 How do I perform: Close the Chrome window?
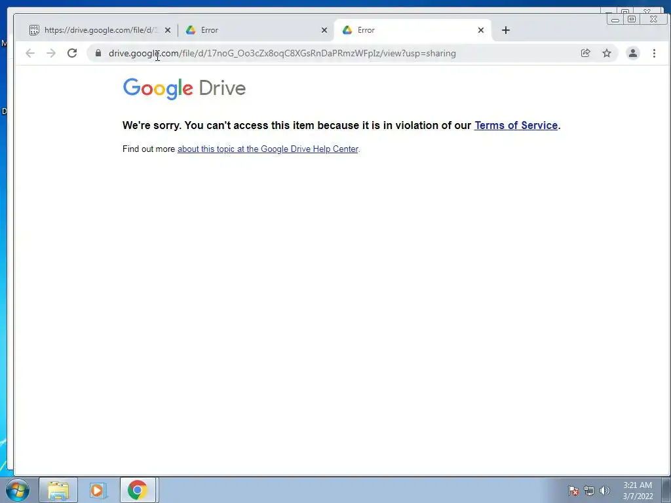(653, 19)
